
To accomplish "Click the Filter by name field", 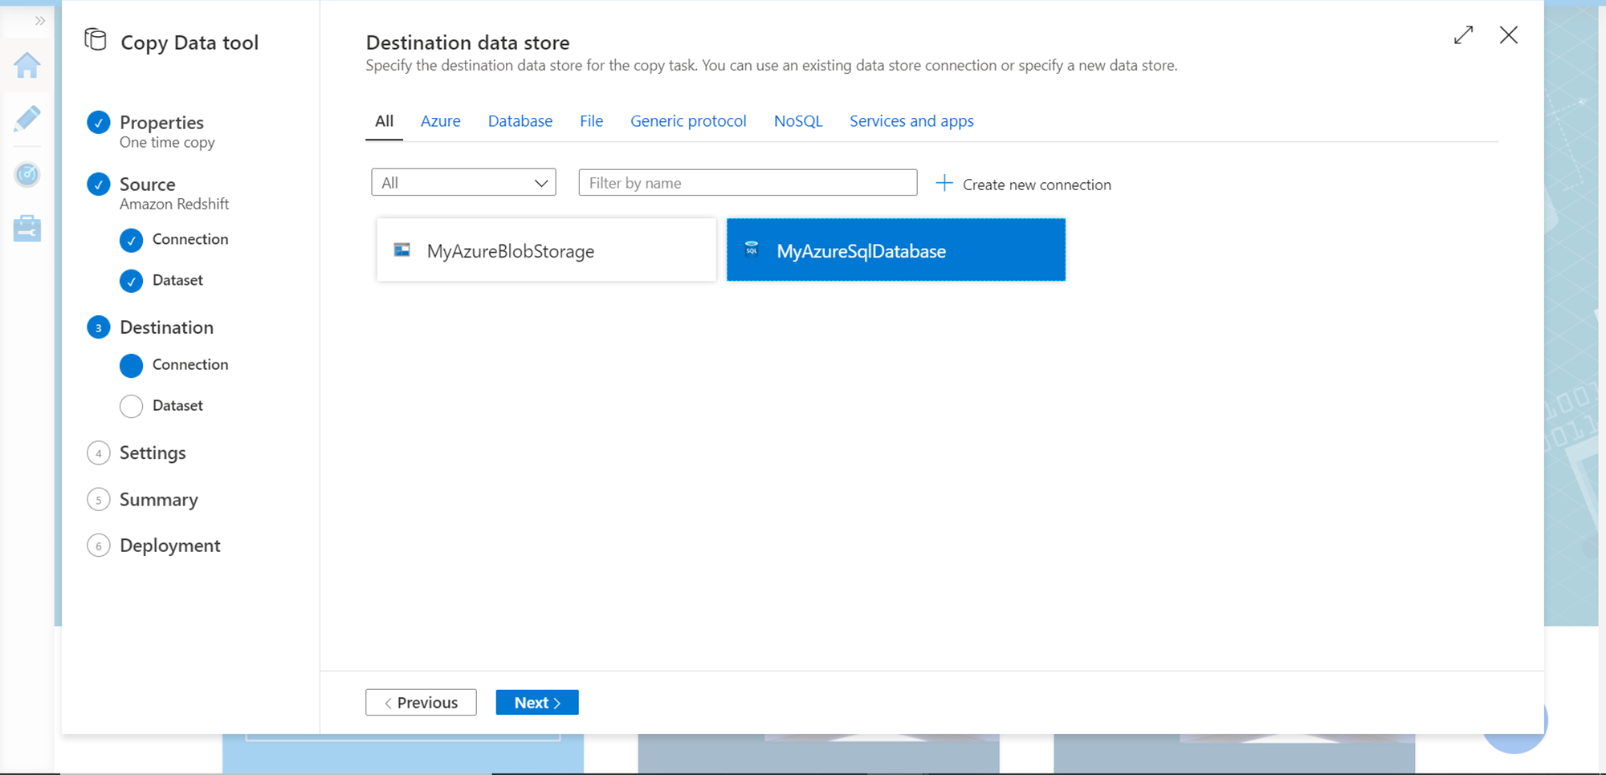I will [x=748, y=183].
